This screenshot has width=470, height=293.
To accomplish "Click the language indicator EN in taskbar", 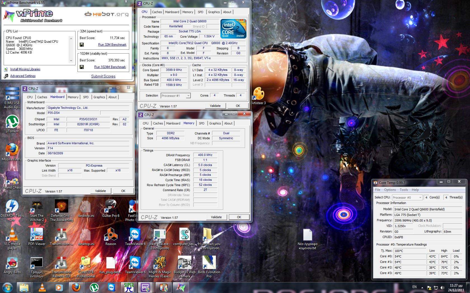I will coord(414,287).
